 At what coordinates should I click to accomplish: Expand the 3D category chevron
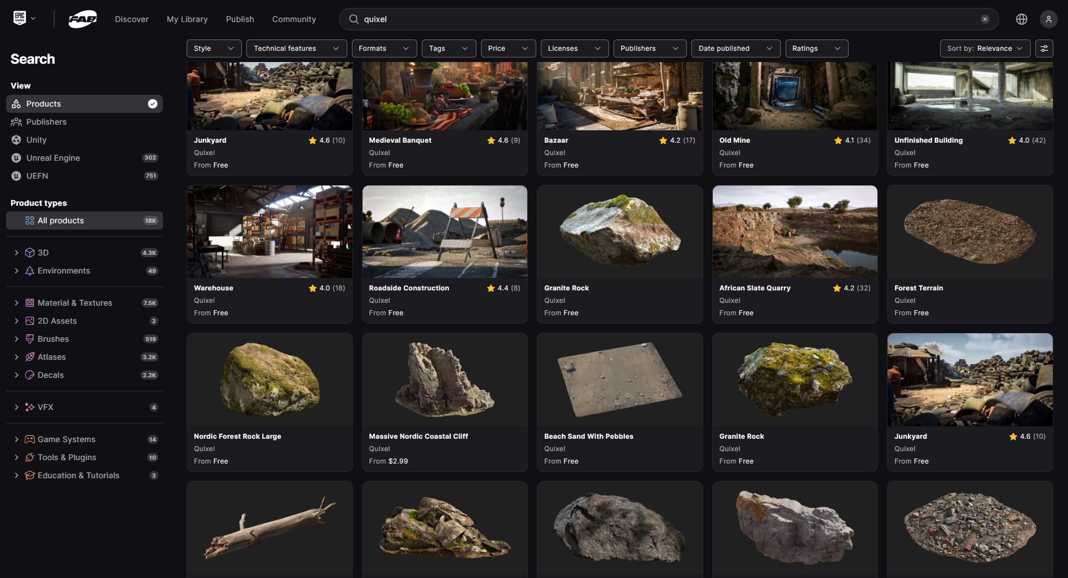[16, 253]
